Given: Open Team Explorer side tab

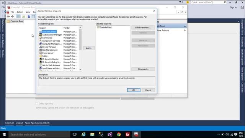Looking at the screenshot, I should click(242, 74).
